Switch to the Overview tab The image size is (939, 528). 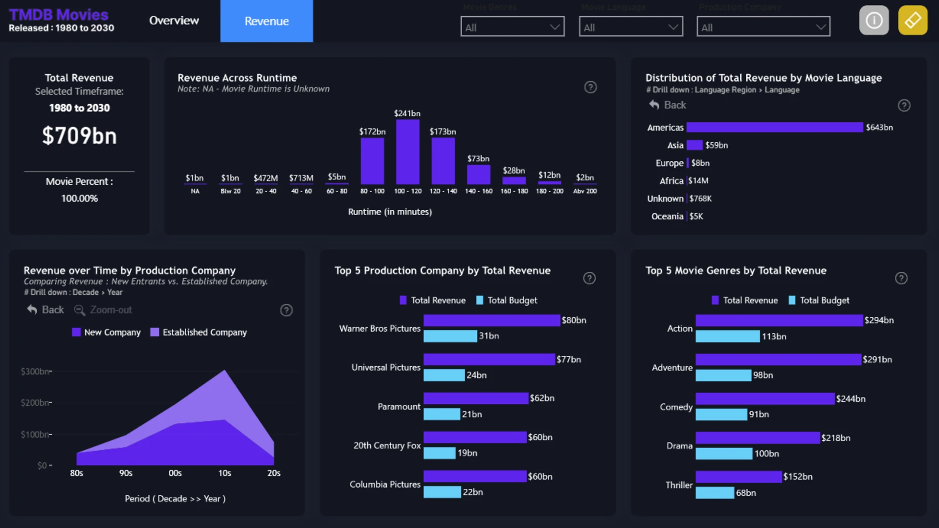coord(174,21)
